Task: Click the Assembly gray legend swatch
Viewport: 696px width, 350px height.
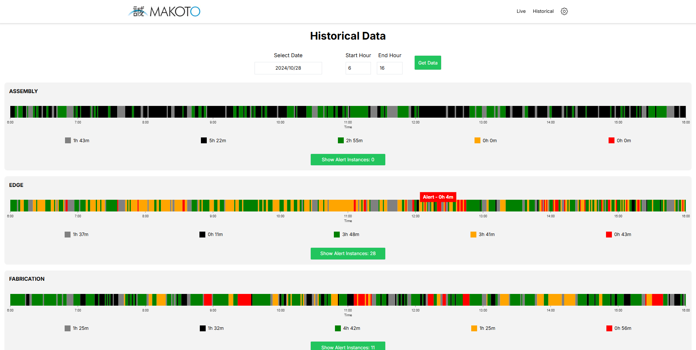Action: [x=68, y=140]
